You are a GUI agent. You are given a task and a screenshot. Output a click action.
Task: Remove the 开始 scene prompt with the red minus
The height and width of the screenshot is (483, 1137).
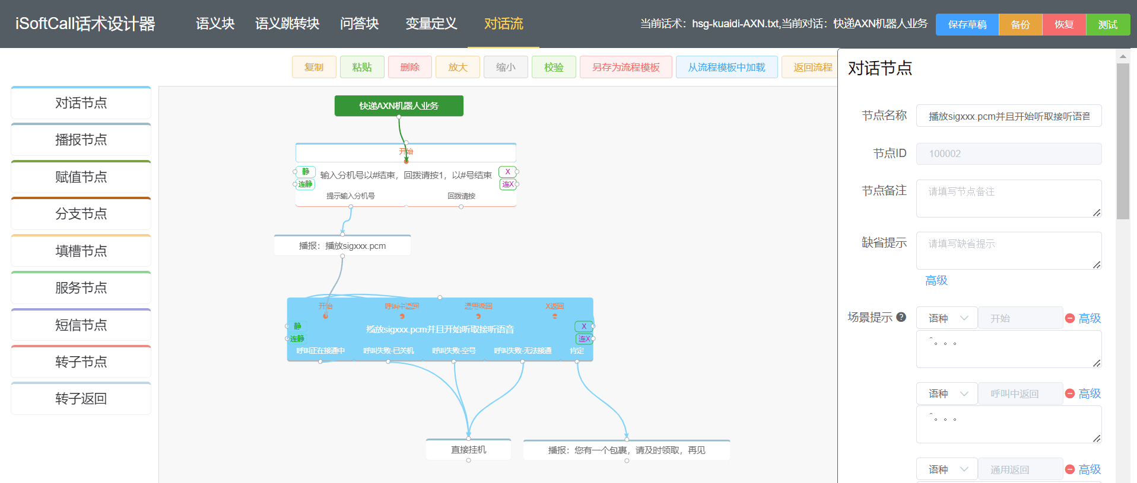[x=1070, y=318]
